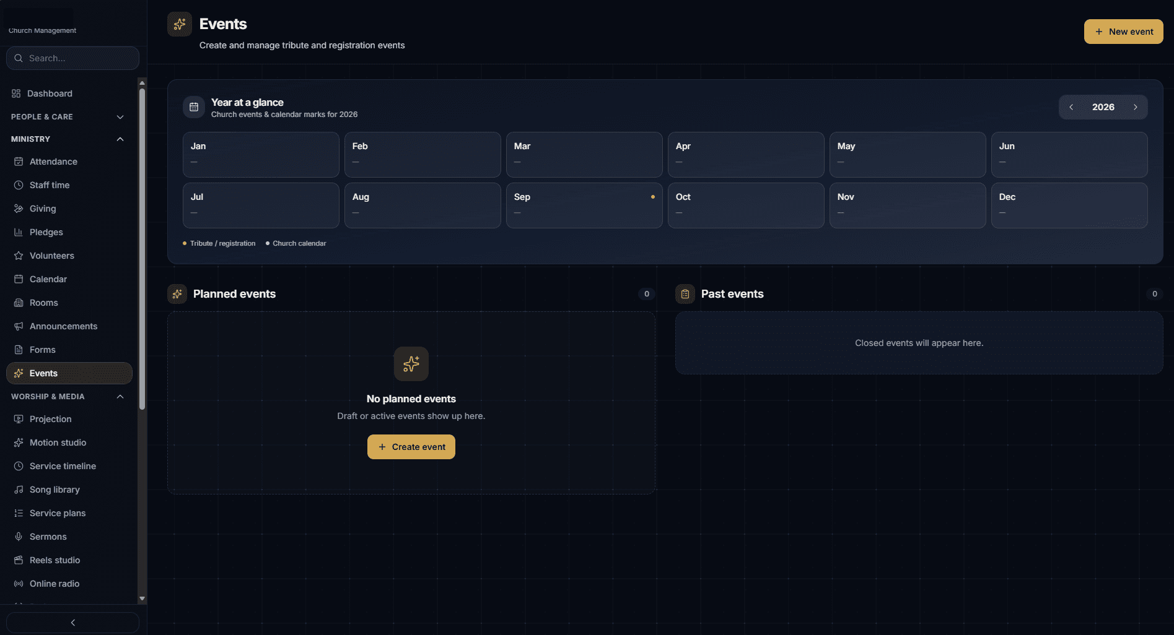1174x635 pixels.
Task: Go to previous year 2025
Action: pyautogui.click(x=1071, y=107)
